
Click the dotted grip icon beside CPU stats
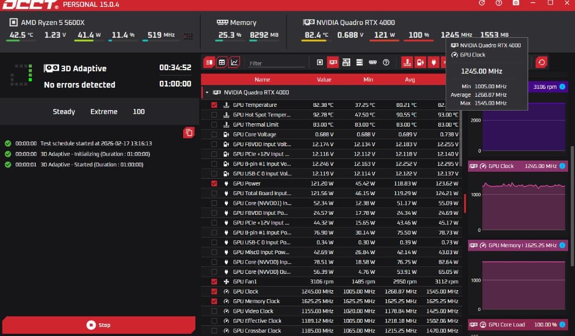coord(188,36)
